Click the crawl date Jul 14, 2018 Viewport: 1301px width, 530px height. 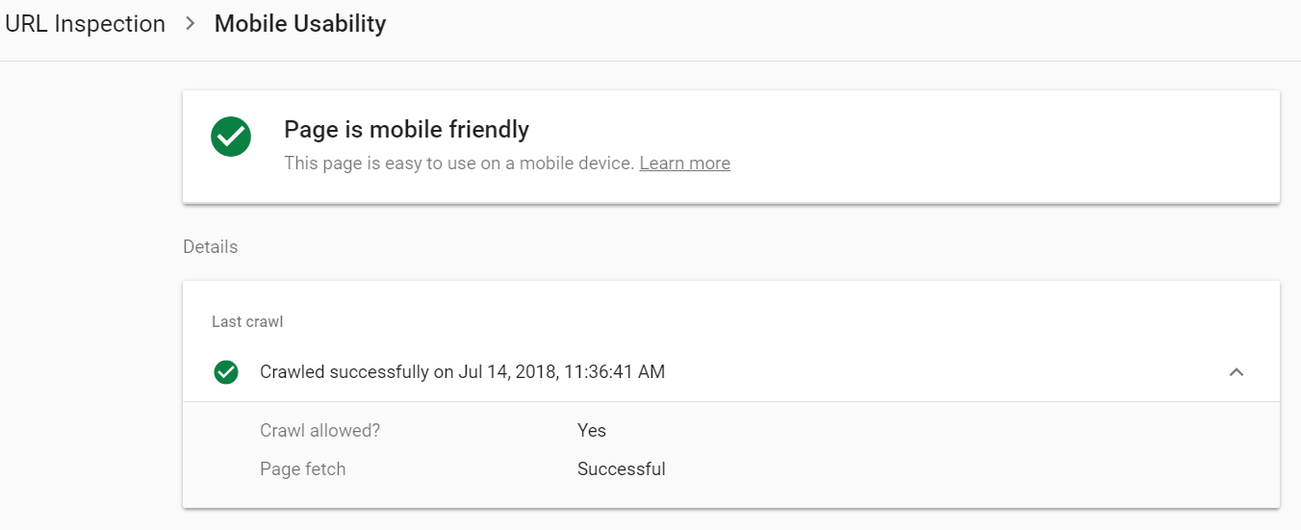pos(508,371)
